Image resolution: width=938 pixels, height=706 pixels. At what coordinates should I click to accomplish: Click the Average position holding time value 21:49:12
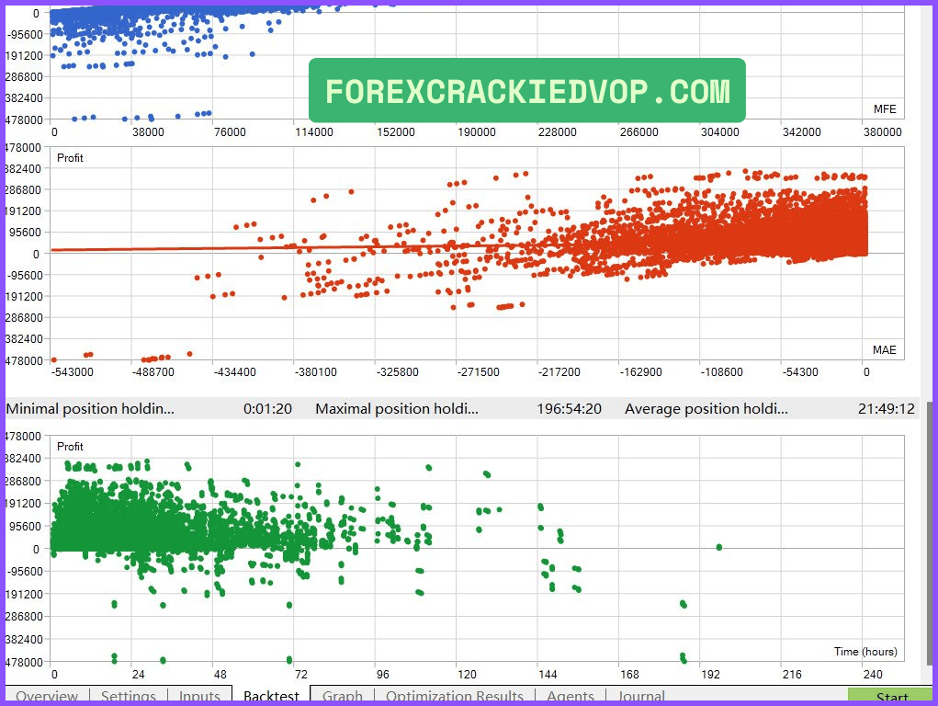tap(886, 409)
